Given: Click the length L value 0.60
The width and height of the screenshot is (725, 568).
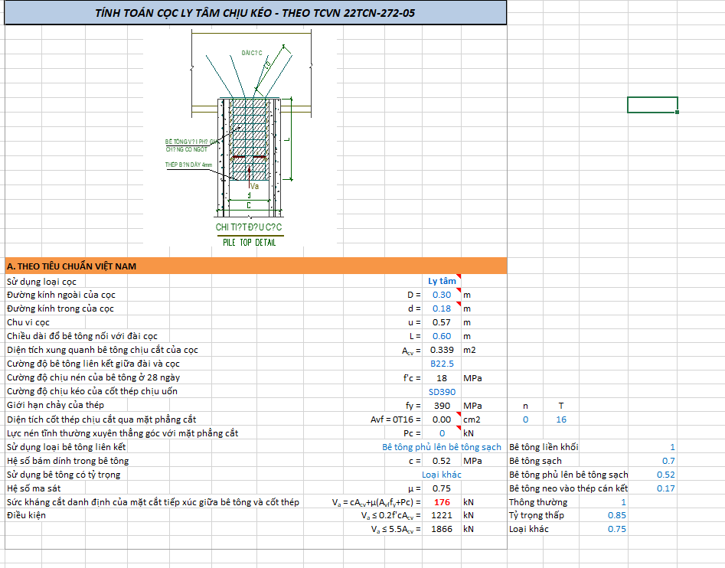Looking at the screenshot, I should [442, 336].
